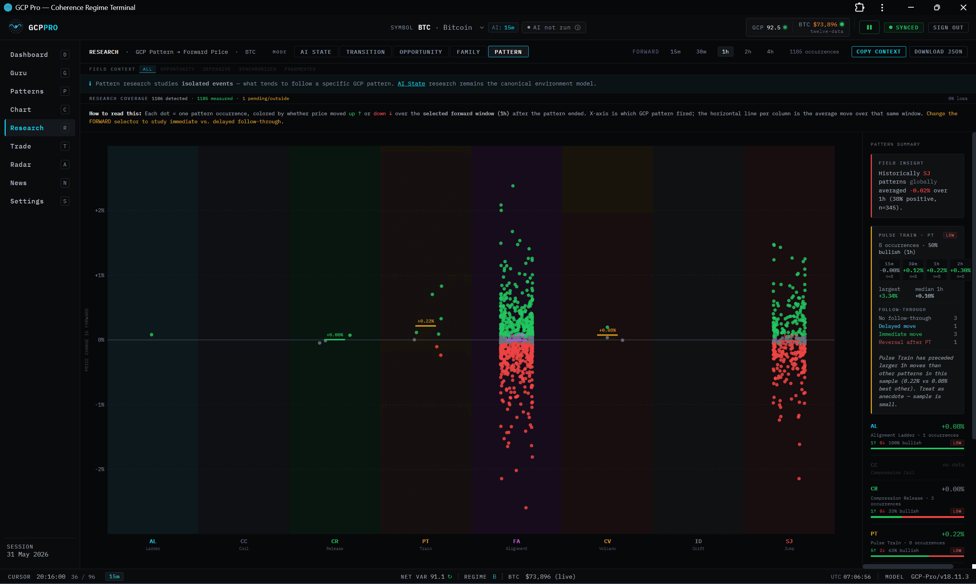This screenshot has height=584, width=976.
Task: Click the blue info icon in the pattern research notice
Action: pyautogui.click(x=90, y=84)
